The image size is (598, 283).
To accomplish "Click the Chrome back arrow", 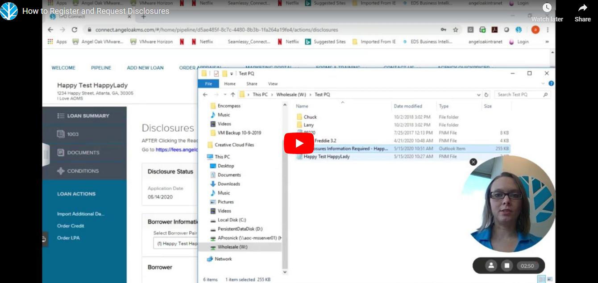I will coord(50,29).
